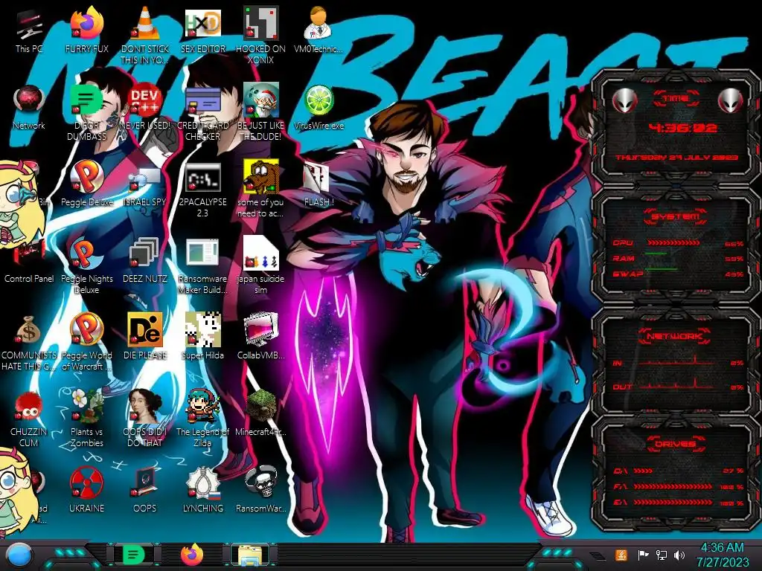Open the HxD shortcut labeled SEX EDITOR
762x571 pixels.
pyautogui.click(x=202, y=30)
